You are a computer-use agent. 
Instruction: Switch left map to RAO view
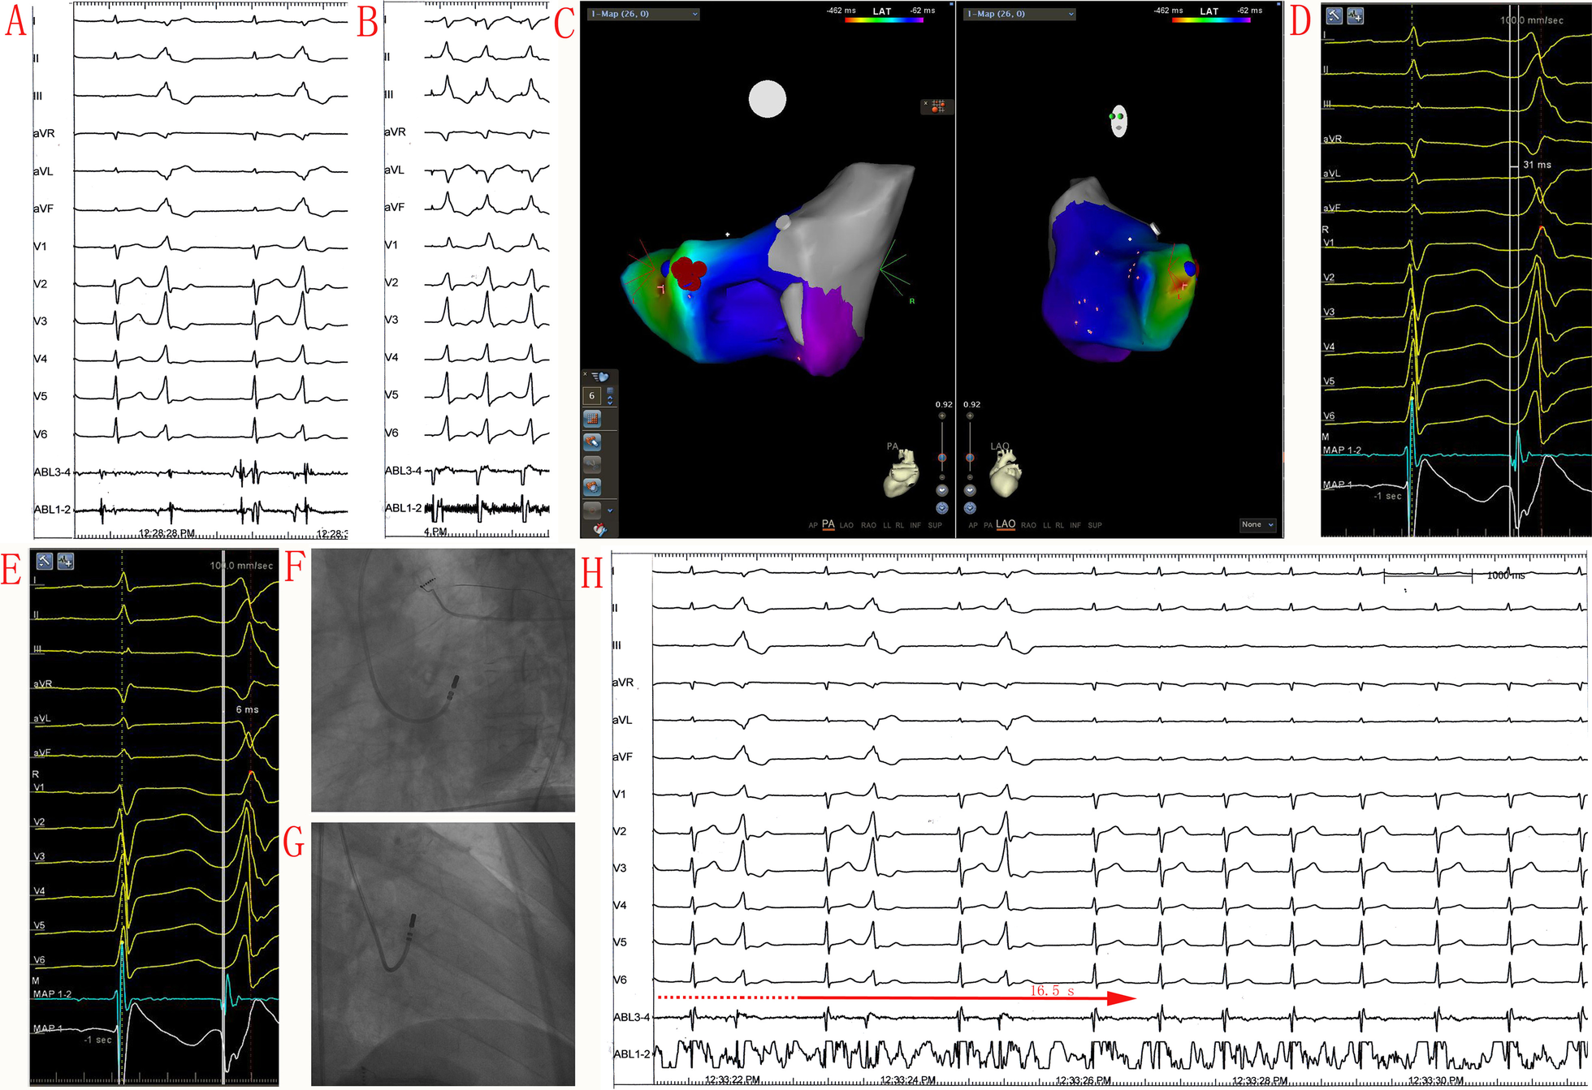[868, 526]
